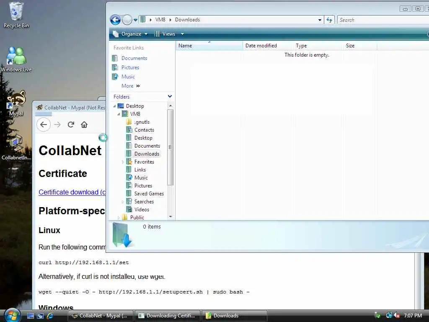Open the Certificate download link
429x322 pixels.
click(72, 192)
